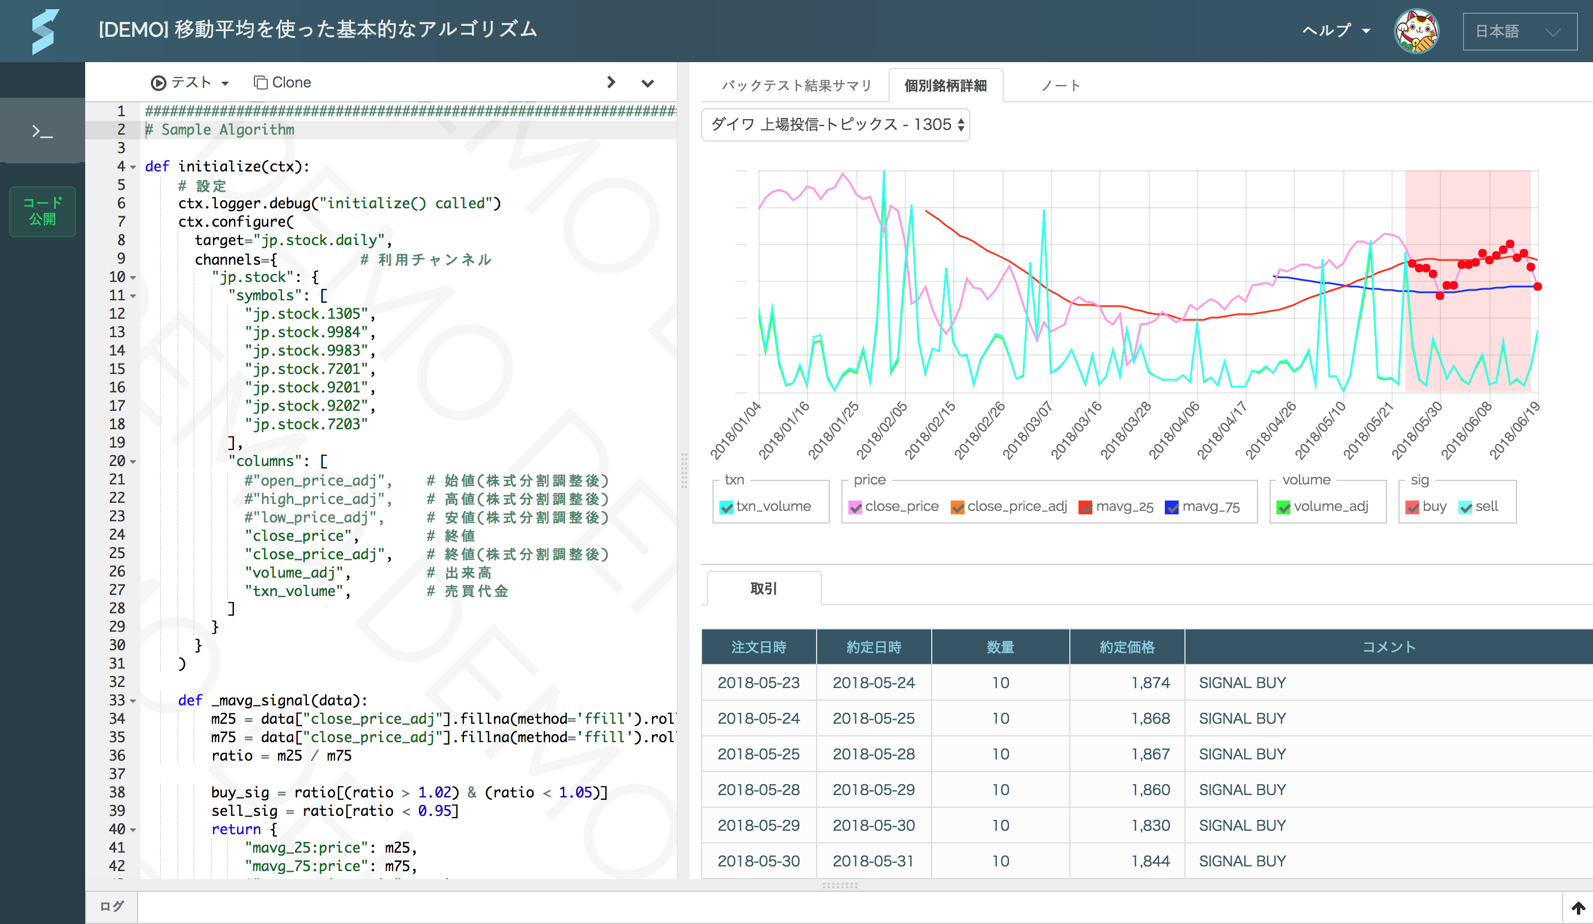Open the ノート tab
1593x924 pixels.
click(x=1060, y=85)
